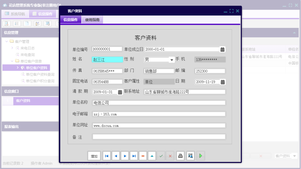Click the delete record minus icon
Image resolution: width=301 pixels, height=169 pixels.
coord(143,156)
